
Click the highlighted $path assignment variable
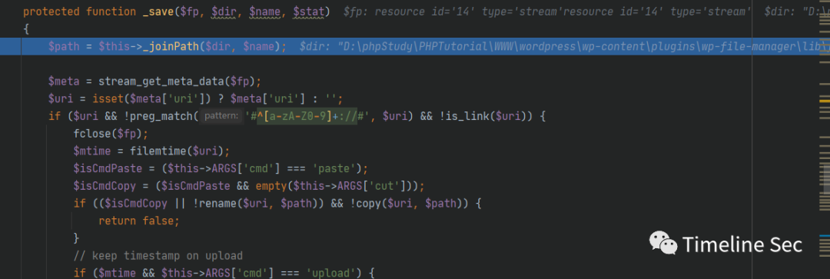coord(64,47)
